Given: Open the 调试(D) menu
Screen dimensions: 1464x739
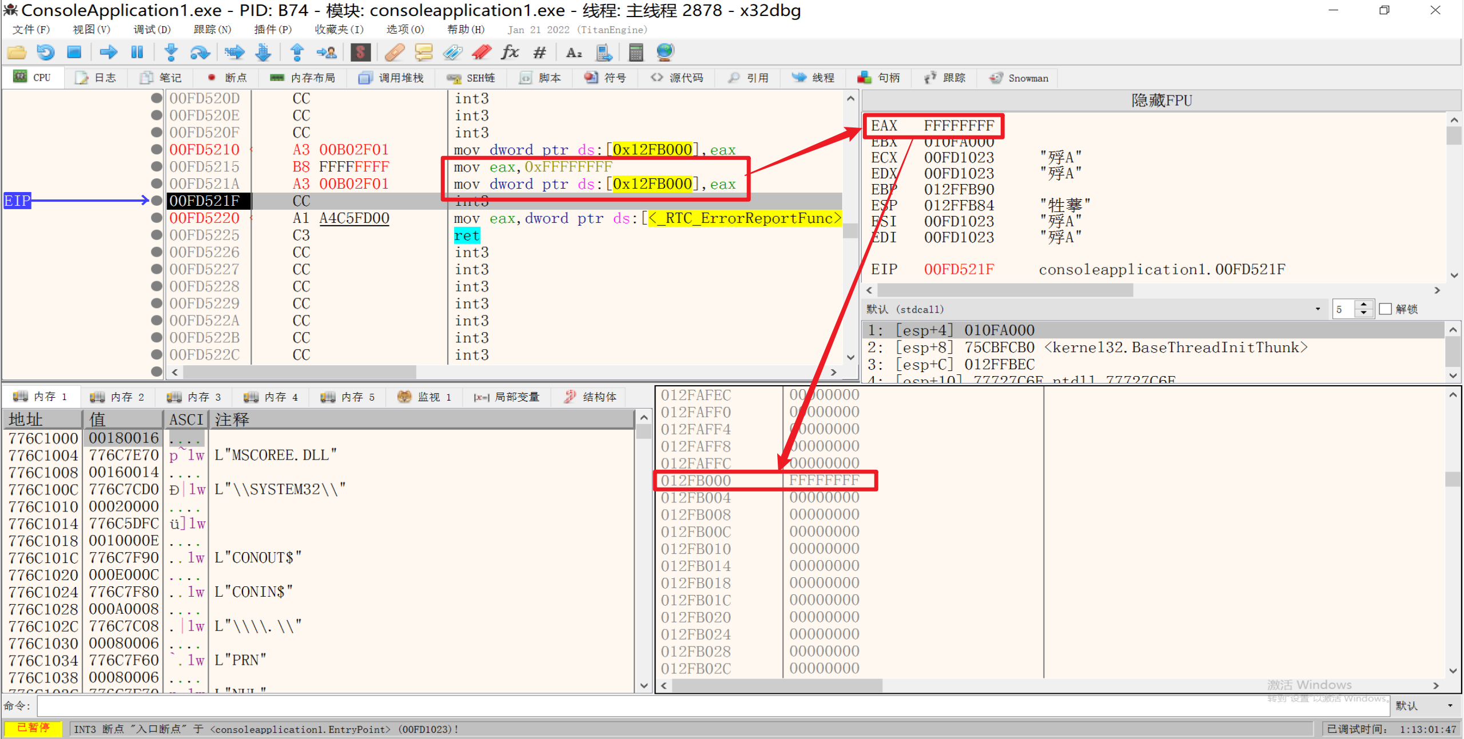Looking at the screenshot, I should pos(152,29).
